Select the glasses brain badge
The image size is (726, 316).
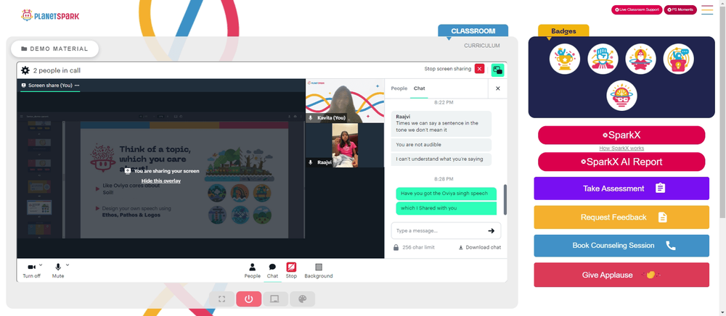622,96
